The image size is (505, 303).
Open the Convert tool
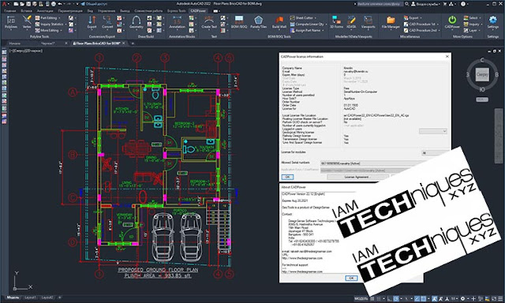(x=107, y=22)
